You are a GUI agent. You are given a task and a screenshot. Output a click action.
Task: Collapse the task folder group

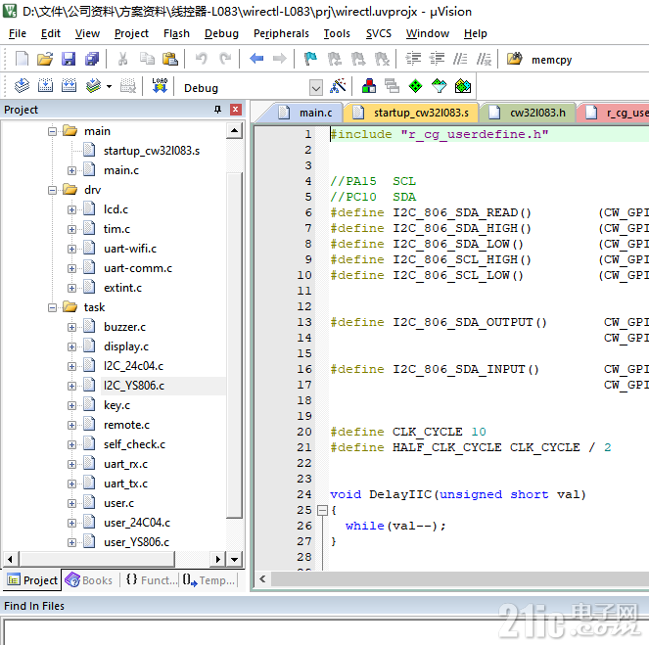point(52,307)
